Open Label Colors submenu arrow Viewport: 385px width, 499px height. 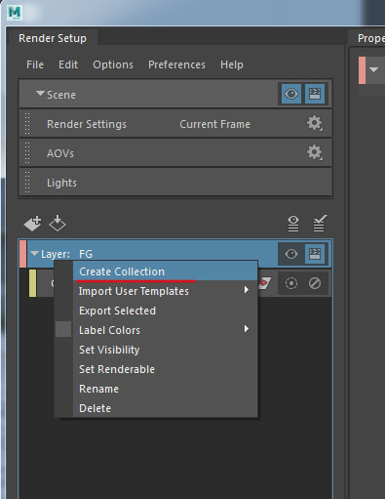click(x=247, y=329)
